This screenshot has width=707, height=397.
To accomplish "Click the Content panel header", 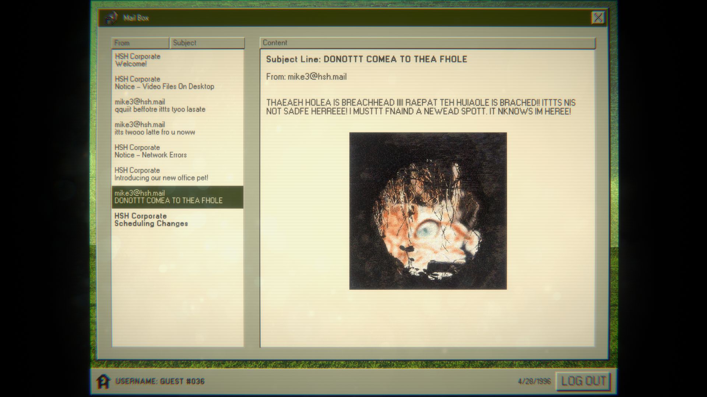I will pos(428,43).
